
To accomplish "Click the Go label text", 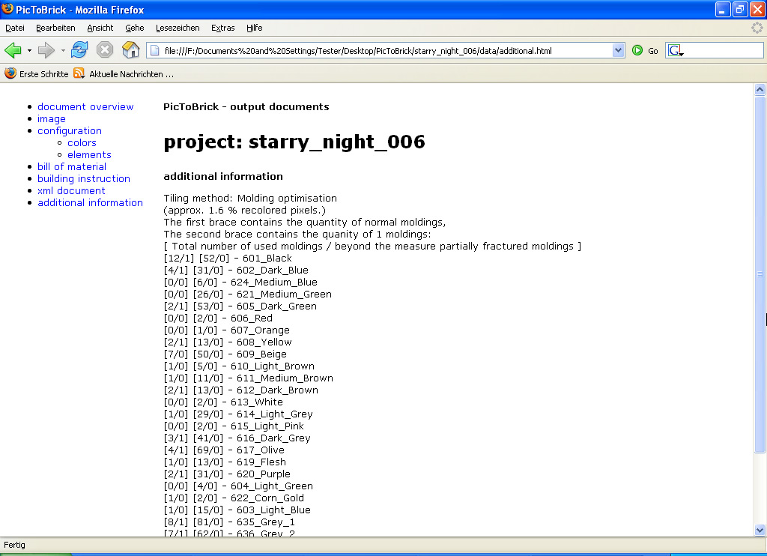I will pyautogui.click(x=653, y=51).
